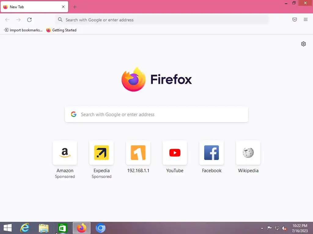Go forward one page
313x234 pixels.
[x=18, y=20]
